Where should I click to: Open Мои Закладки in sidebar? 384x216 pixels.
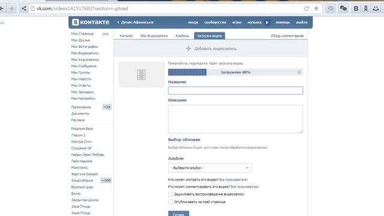[x=82, y=92]
